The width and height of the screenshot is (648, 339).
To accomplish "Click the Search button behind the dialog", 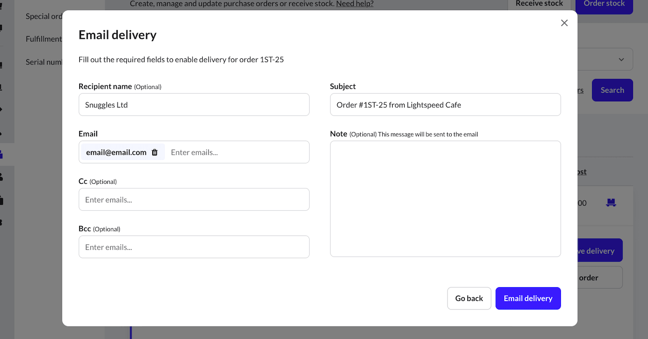I will coord(612,90).
